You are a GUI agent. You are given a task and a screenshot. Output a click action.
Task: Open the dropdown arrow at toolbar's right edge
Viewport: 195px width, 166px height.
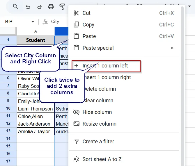(189, 6)
